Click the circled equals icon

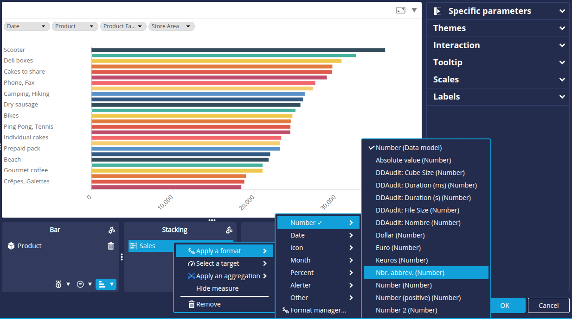click(x=80, y=284)
